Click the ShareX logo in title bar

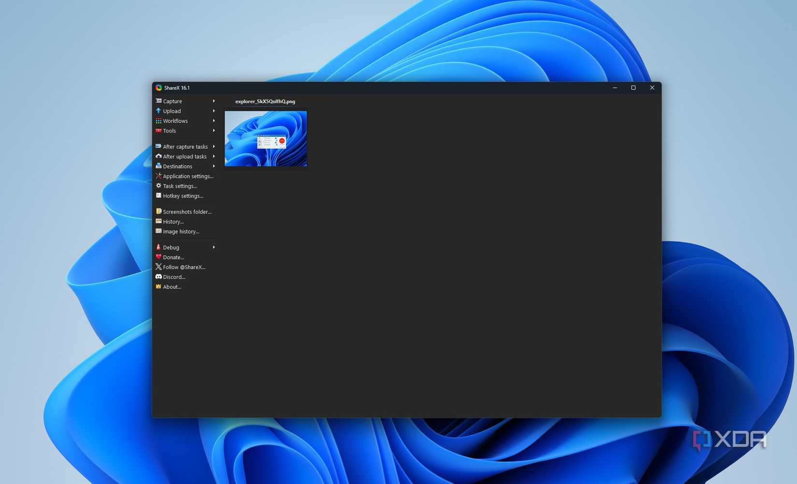[x=158, y=88]
